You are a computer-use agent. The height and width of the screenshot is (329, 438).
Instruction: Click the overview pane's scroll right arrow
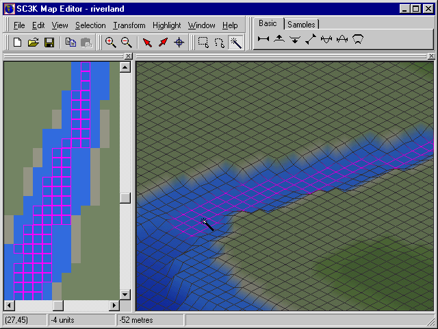pyautogui.click(x=114, y=305)
